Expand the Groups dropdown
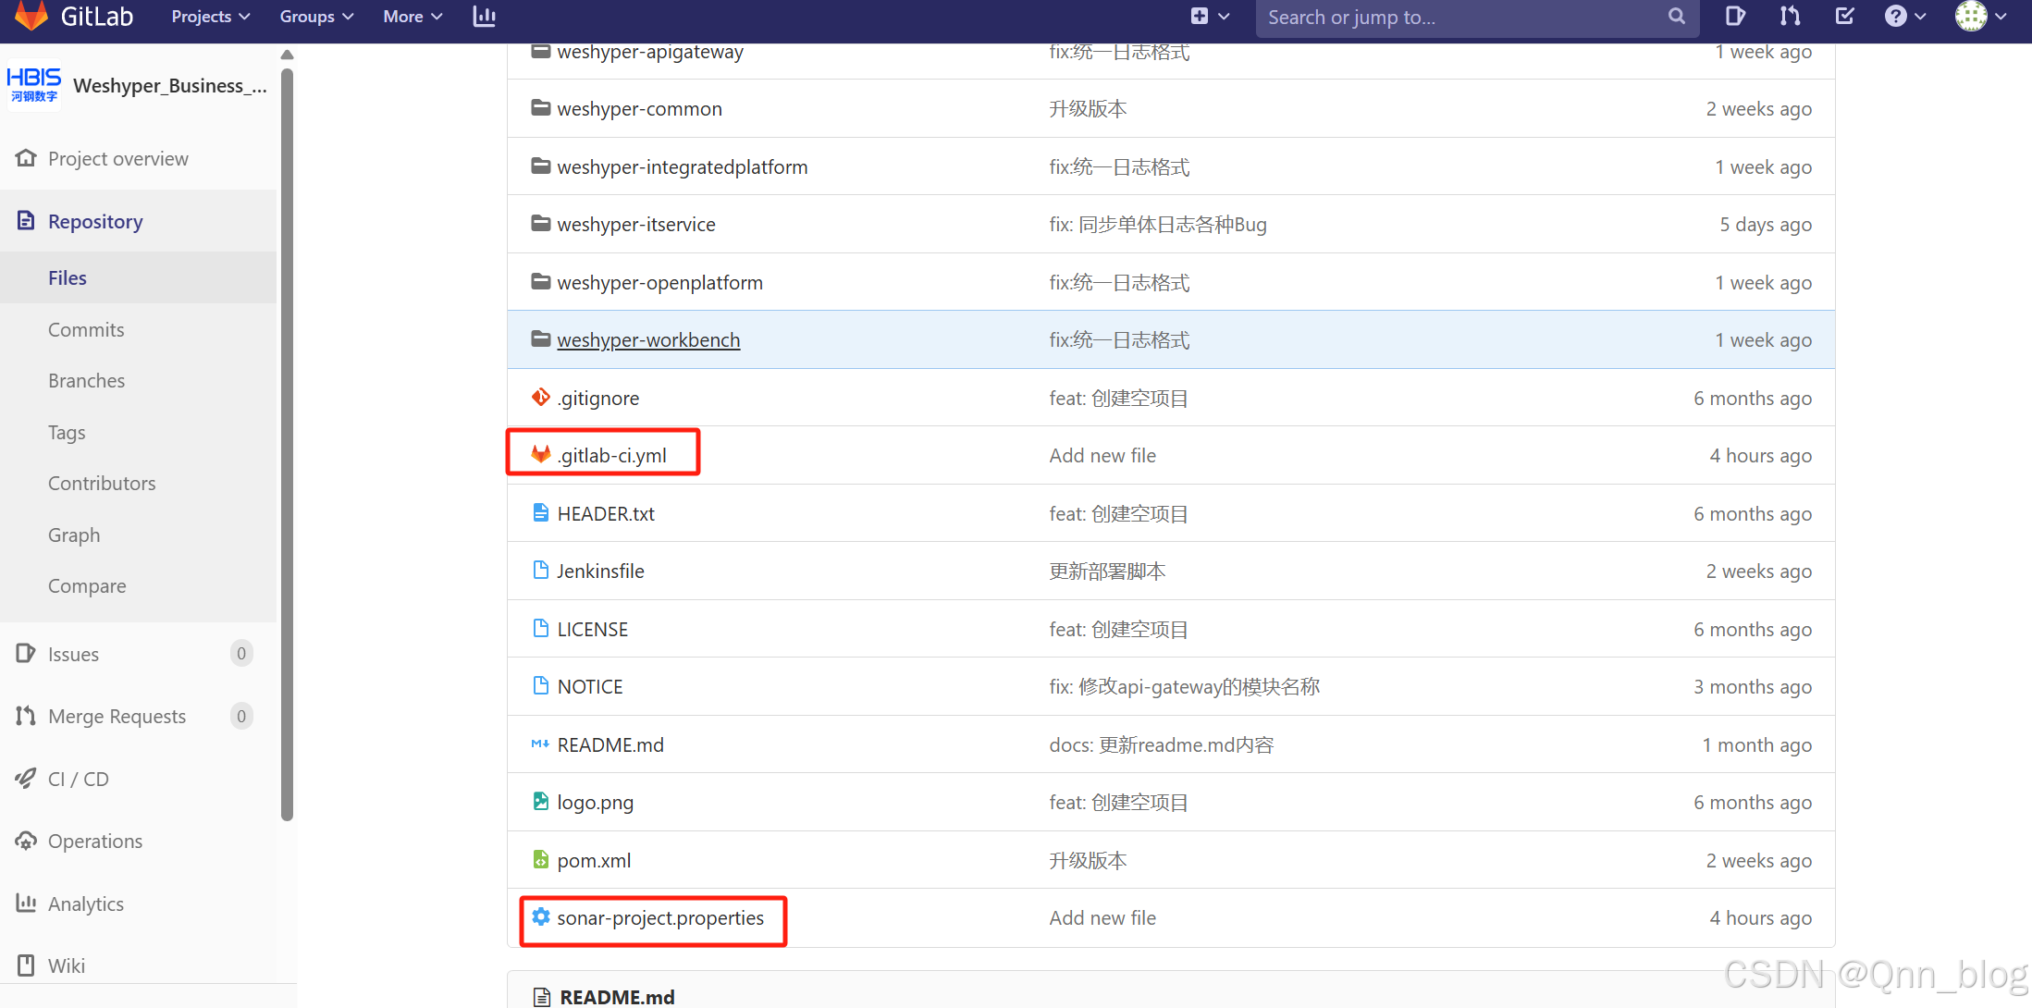Image resolution: width=2032 pixels, height=1008 pixels. (x=315, y=16)
